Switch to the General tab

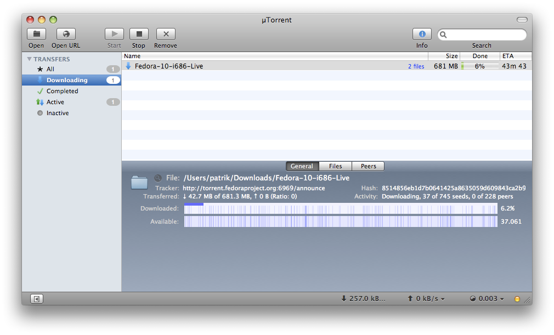(302, 166)
